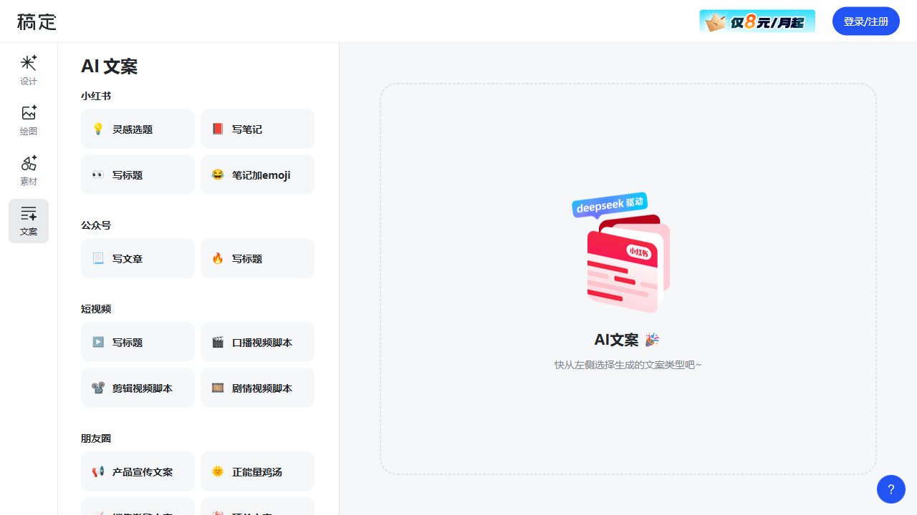The width and height of the screenshot is (917, 515).
Task: Select the 剪辑视频脚本 option
Action: [138, 388]
